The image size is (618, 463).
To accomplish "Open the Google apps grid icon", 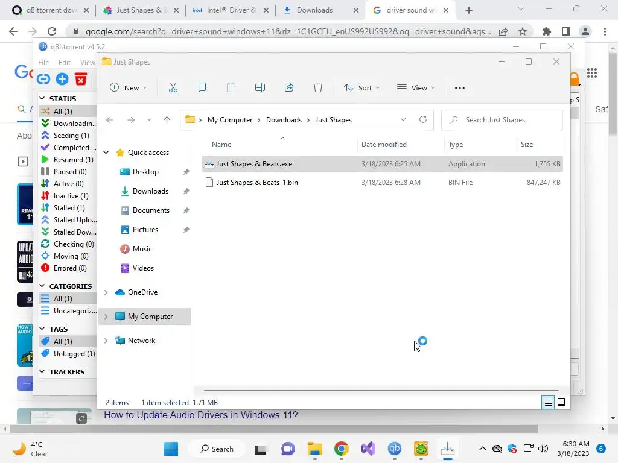I will (592, 73).
